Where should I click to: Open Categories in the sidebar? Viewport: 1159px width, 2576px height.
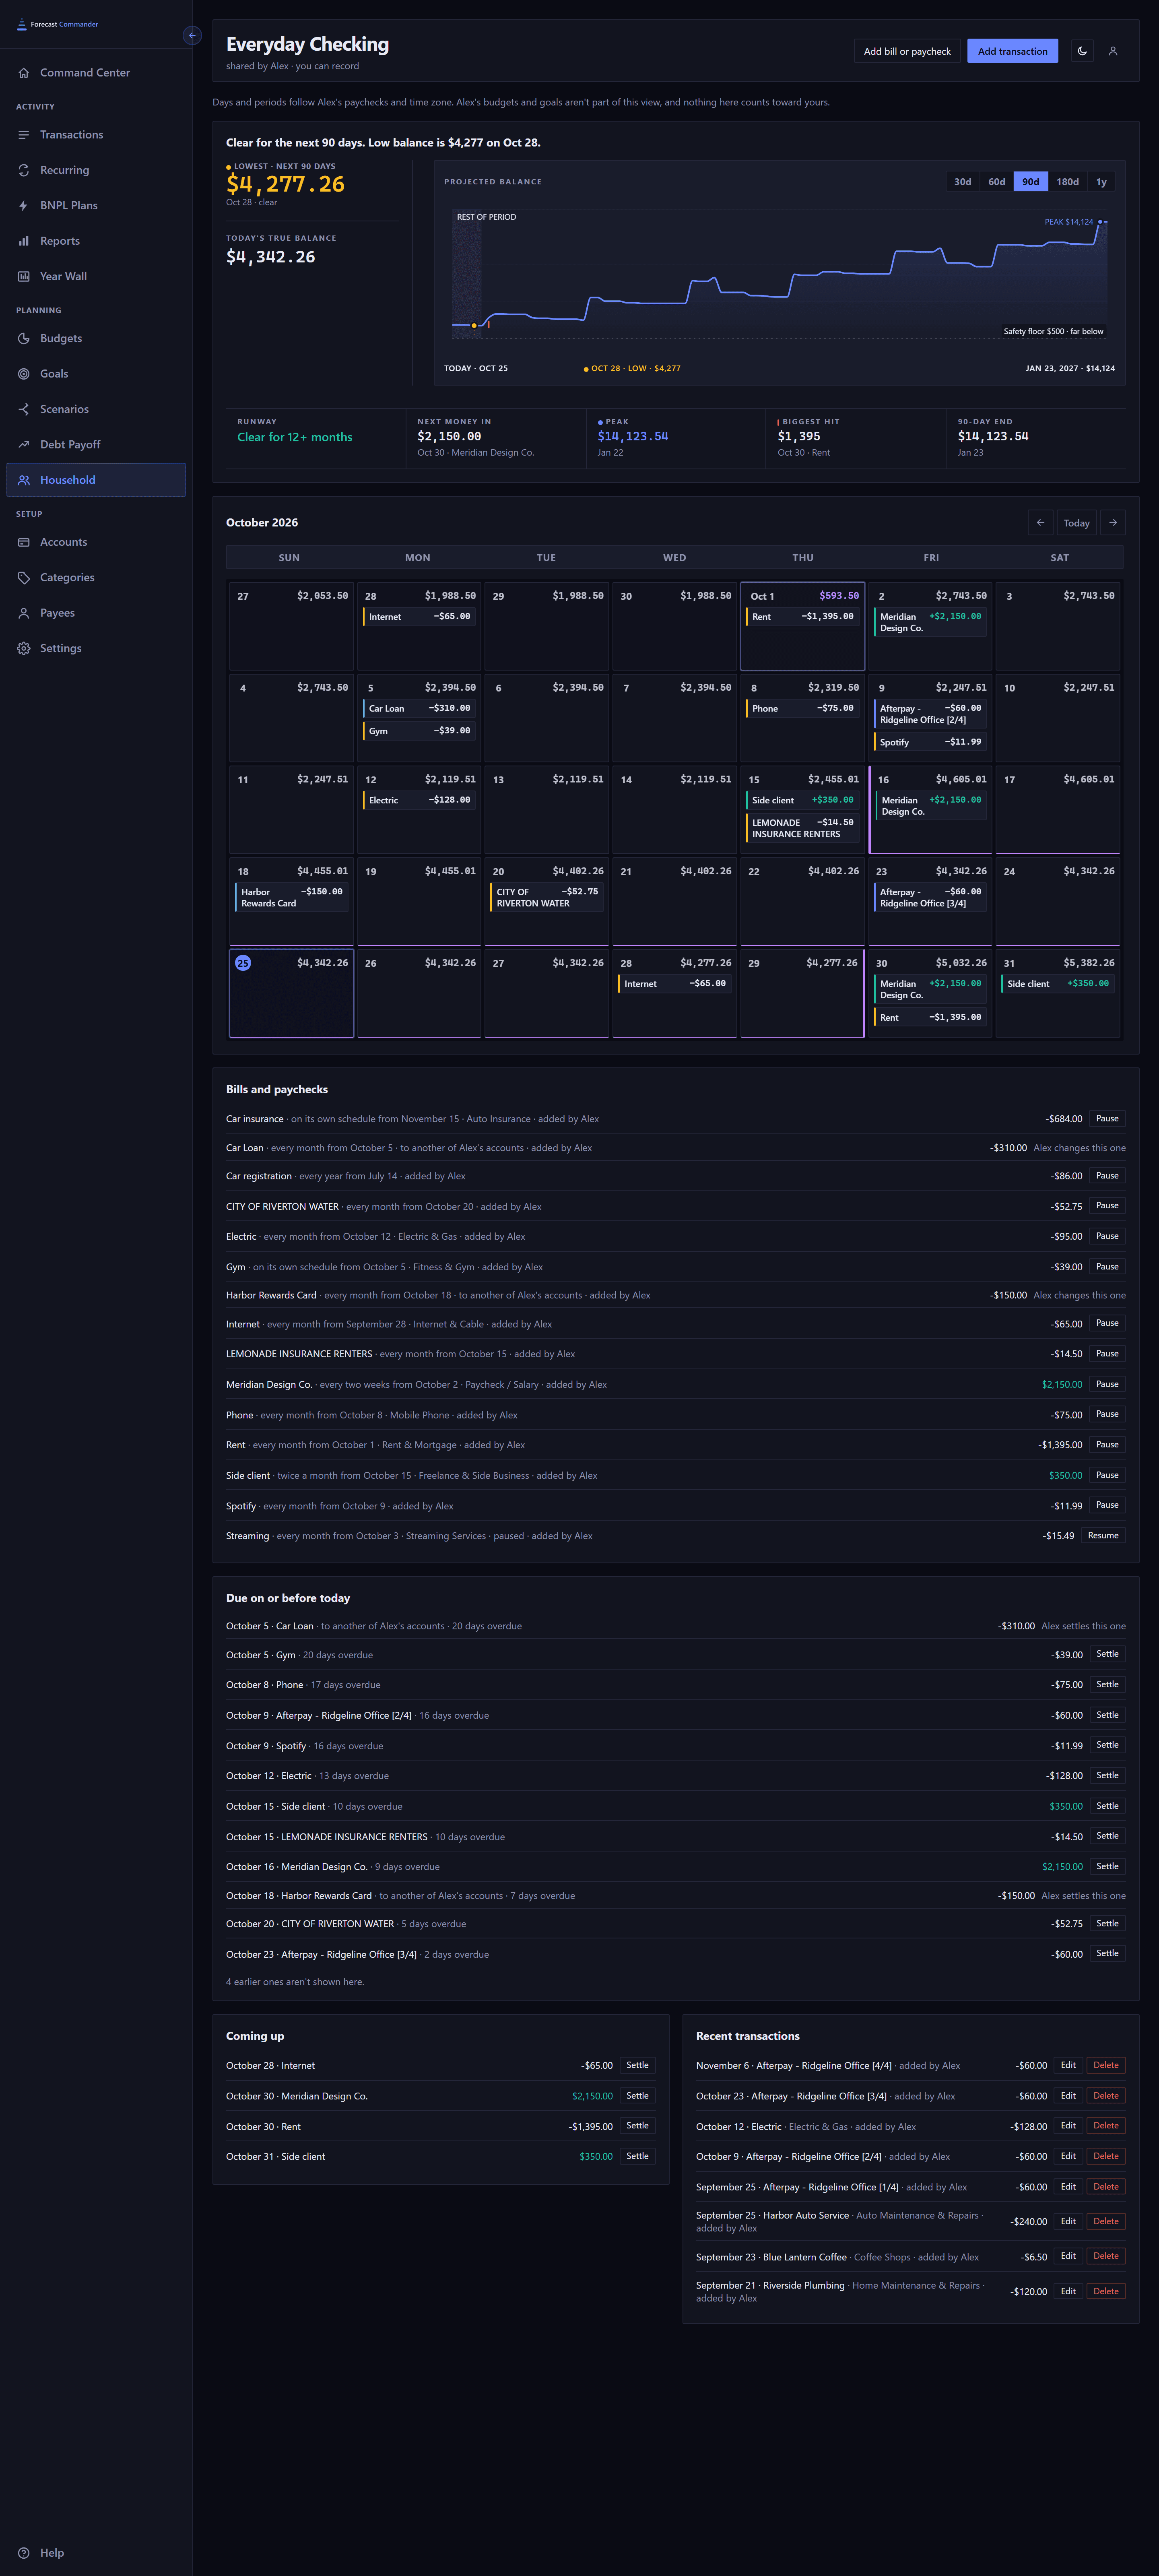click(96, 577)
